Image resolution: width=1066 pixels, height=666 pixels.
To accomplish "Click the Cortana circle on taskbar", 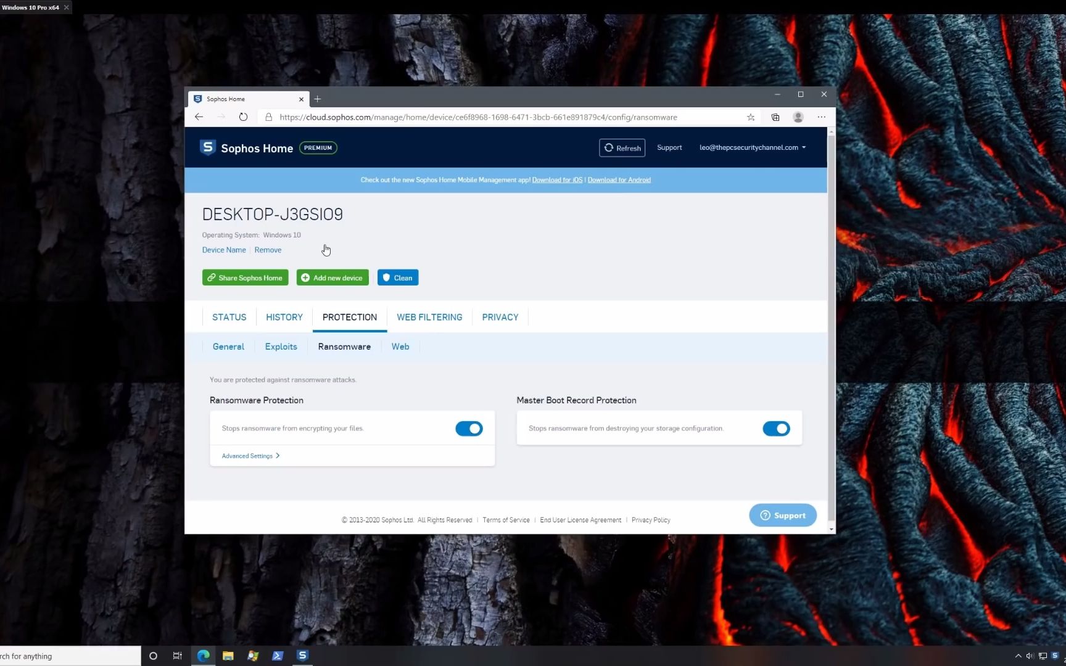I will [154, 656].
